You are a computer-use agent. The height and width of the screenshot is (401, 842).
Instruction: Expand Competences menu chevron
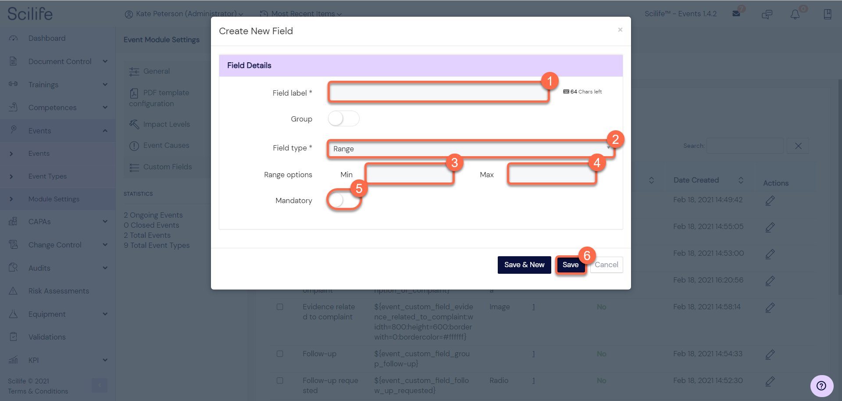tap(105, 107)
